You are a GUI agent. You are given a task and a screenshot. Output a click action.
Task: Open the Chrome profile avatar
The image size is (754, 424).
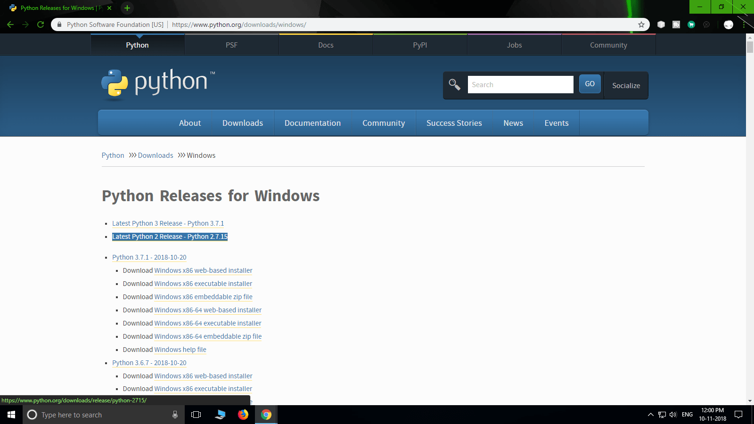[729, 24]
